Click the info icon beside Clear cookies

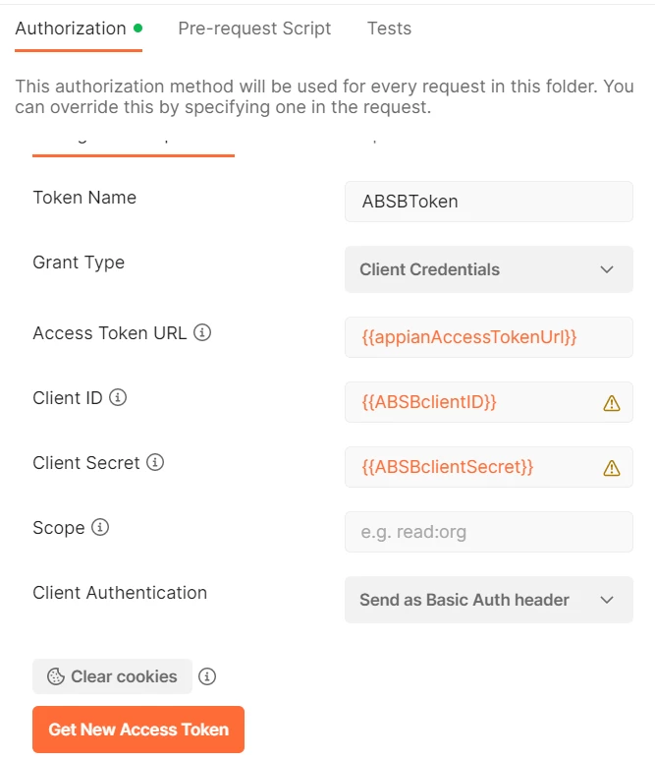(207, 676)
